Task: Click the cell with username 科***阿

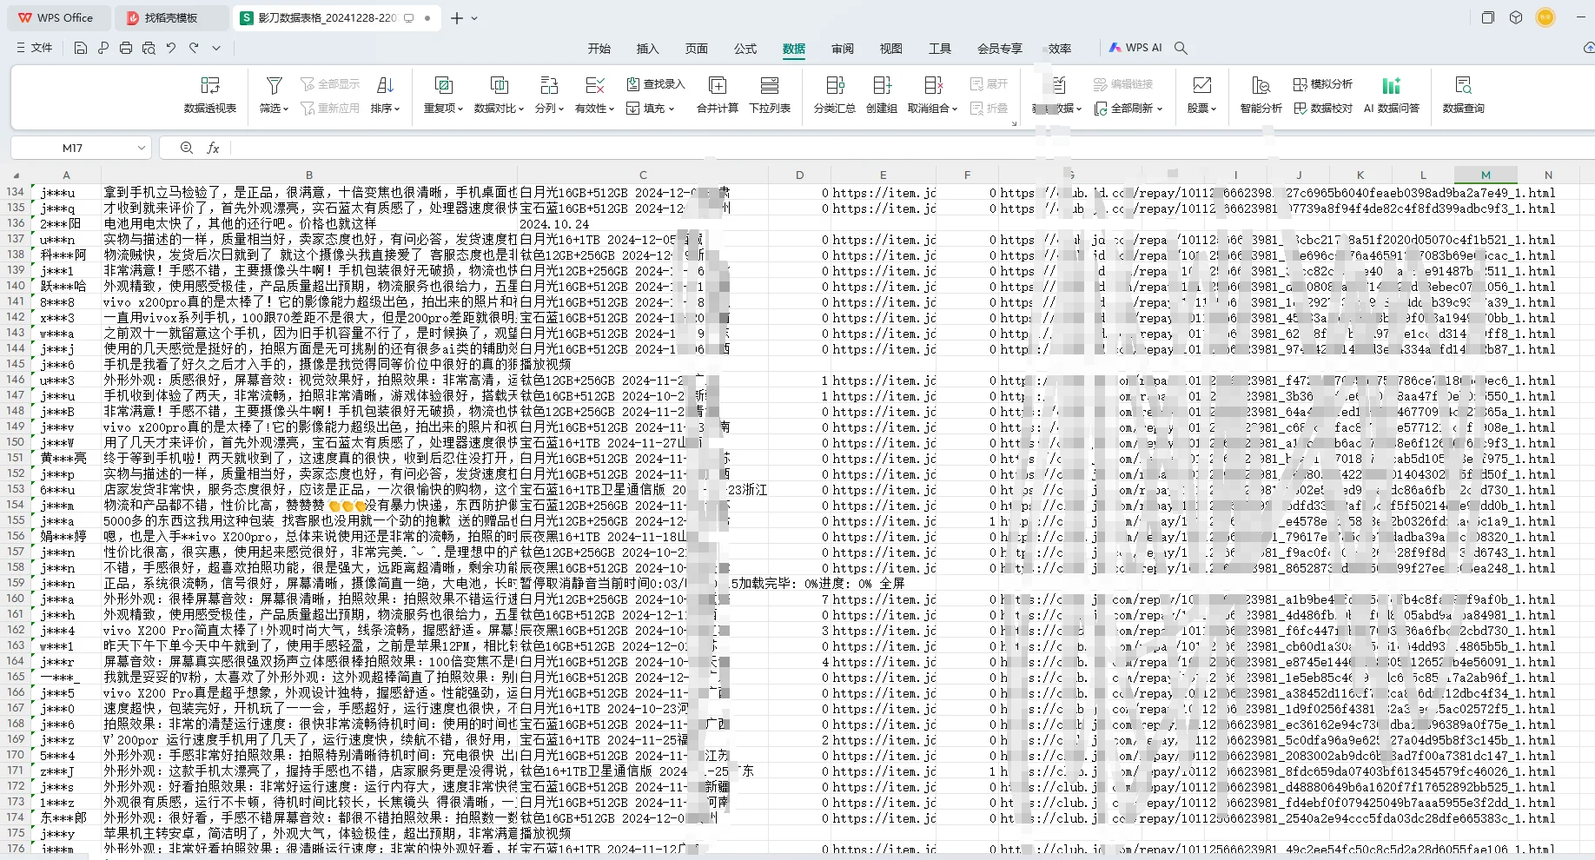Action: [66, 255]
